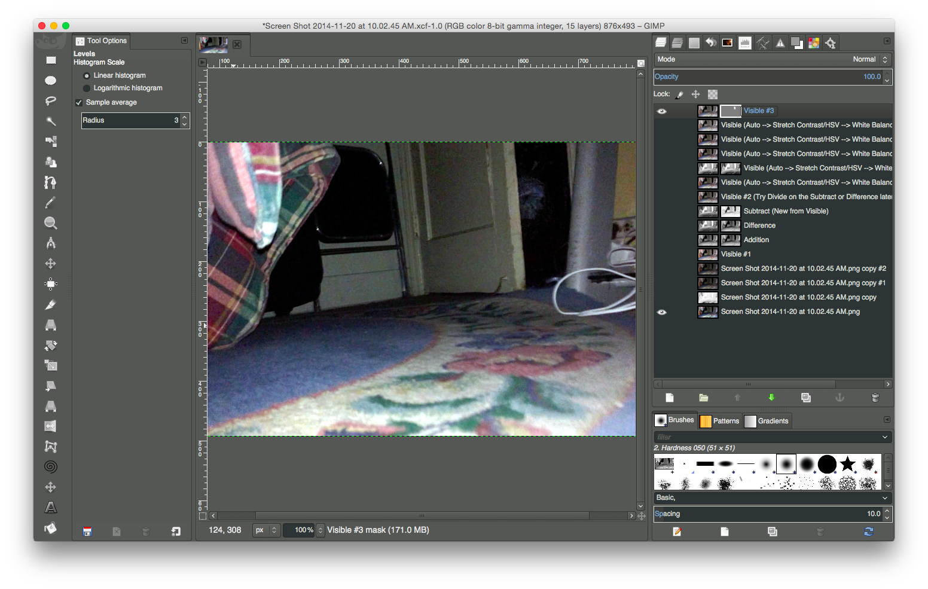Select the Text tool
Viewport: 928px width, 589px height.
point(51,507)
